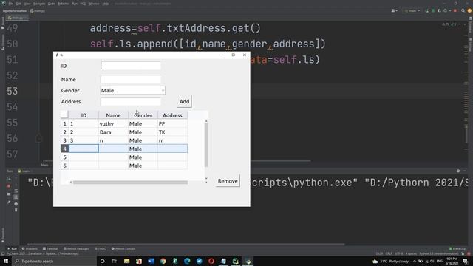The width and height of the screenshot is (473, 266).
Task: Click the red Stop icon in PyCharm toolbar
Action: pyautogui.click(x=455, y=10)
